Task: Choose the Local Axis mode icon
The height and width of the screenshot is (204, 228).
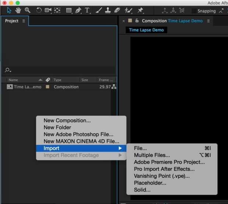Action: [x=165, y=11]
